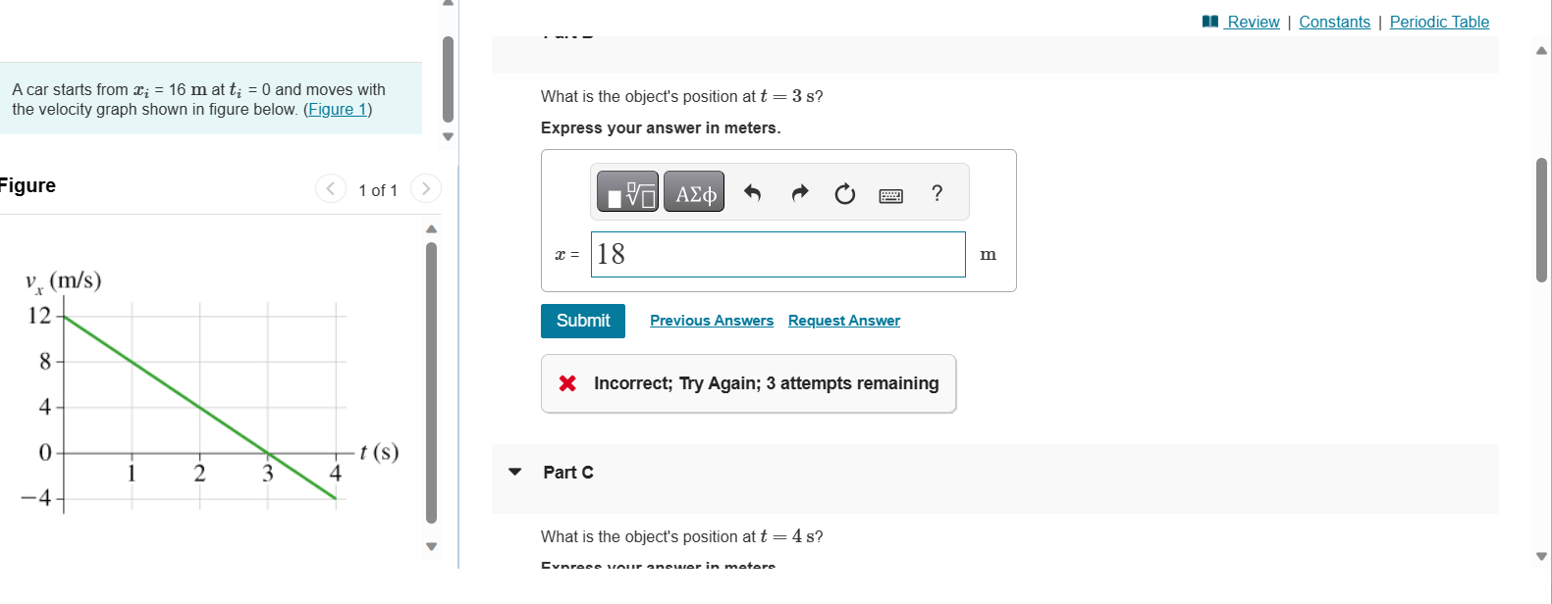Image resolution: width=1552 pixels, height=604 pixels.
Task: Redo the equation edit
Action: tap(799, 192)
